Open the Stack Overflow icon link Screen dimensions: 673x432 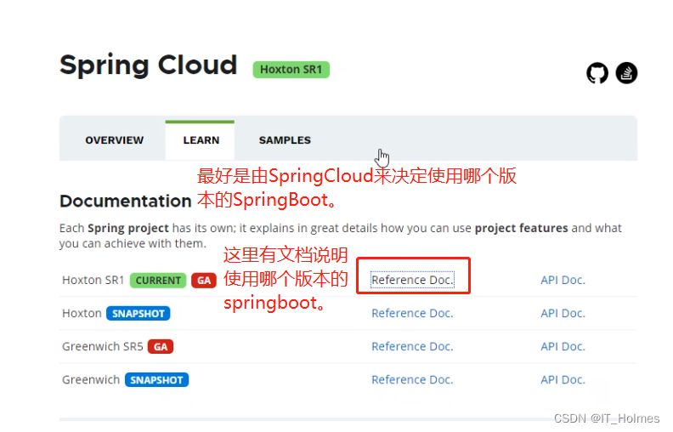coord(626,73)
